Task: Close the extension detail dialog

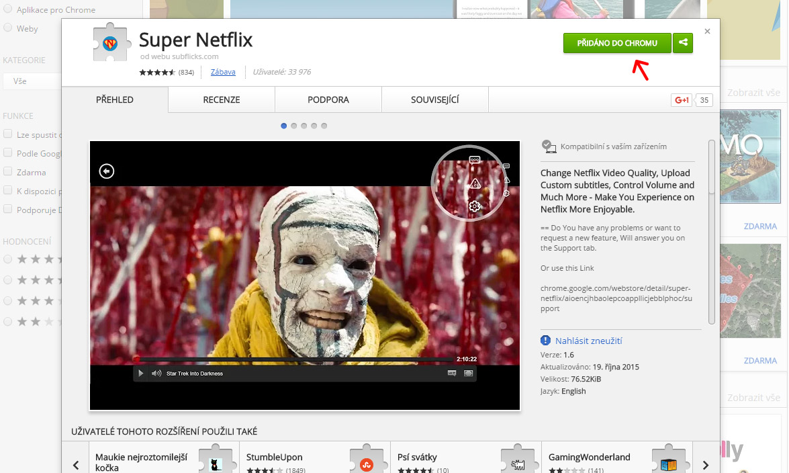Action: 707,31
